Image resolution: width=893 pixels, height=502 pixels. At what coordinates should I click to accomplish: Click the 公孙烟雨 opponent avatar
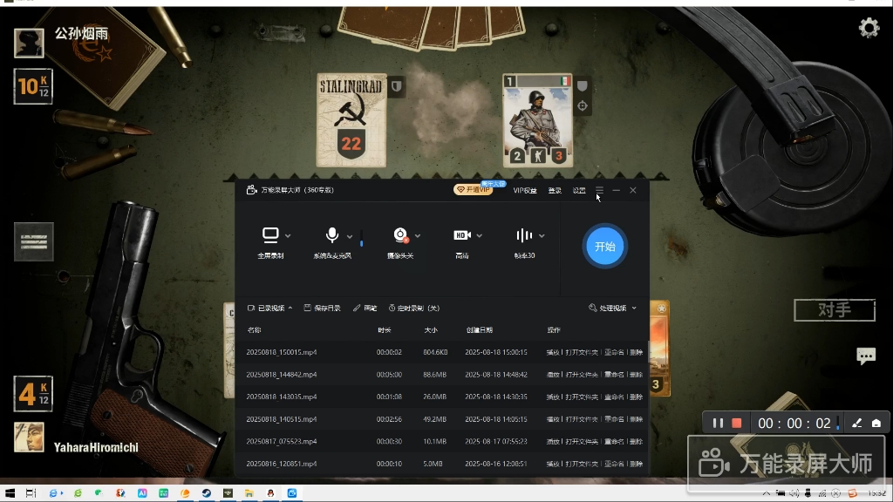coord(29,44)
